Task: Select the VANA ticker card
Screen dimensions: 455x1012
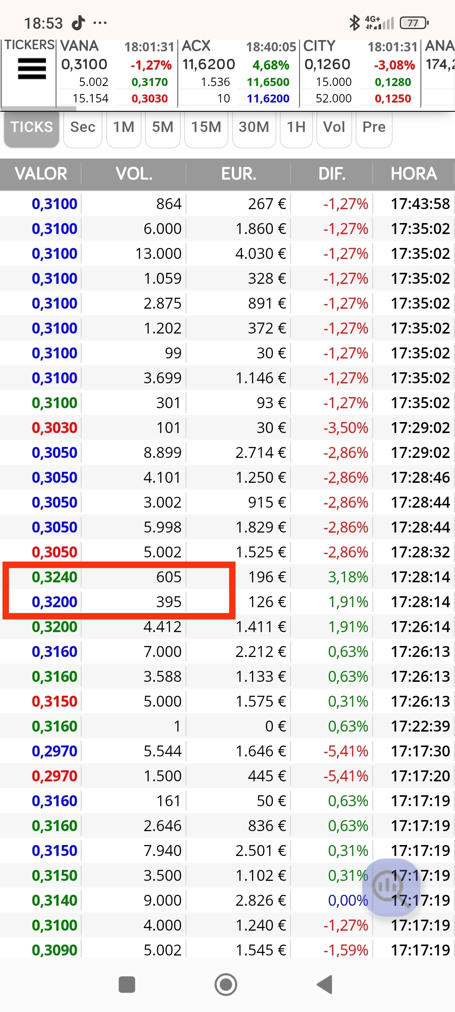Action: coord(117,73)
